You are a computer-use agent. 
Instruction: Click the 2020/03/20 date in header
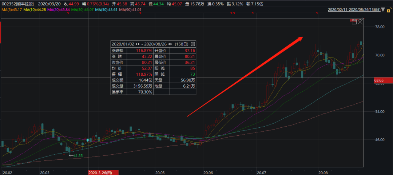point(49,4)
